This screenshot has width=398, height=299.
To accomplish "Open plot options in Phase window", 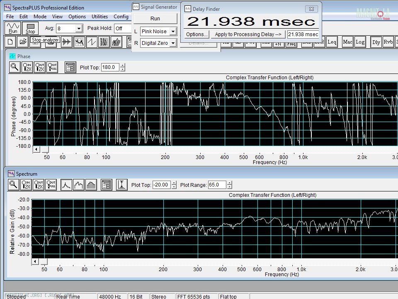I will tap(70, 67).
